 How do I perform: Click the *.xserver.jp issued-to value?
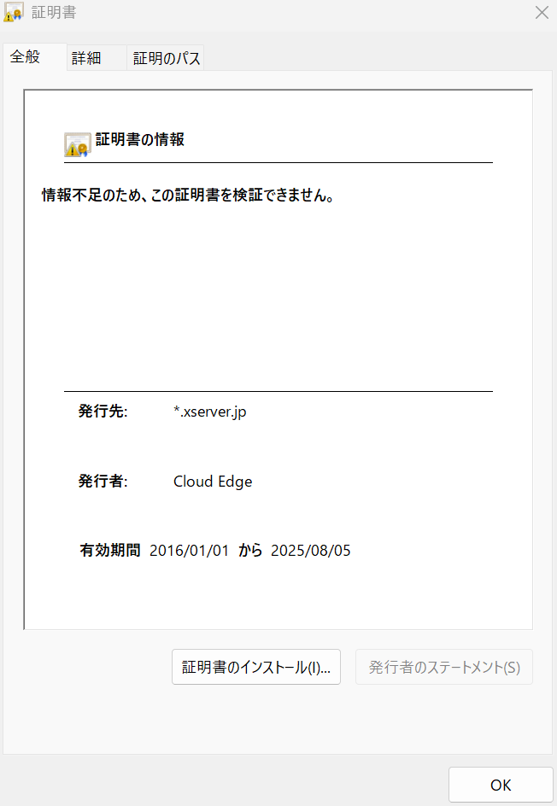point(210,412)
